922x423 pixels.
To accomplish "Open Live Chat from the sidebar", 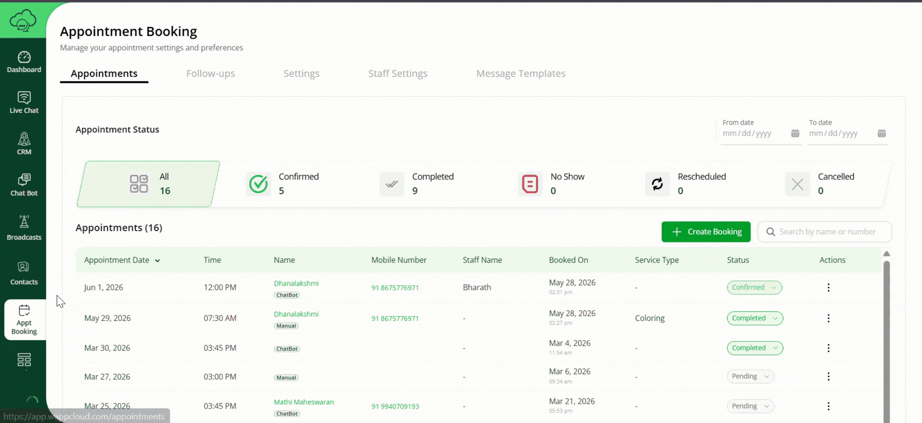I will [x=24, y=103].
